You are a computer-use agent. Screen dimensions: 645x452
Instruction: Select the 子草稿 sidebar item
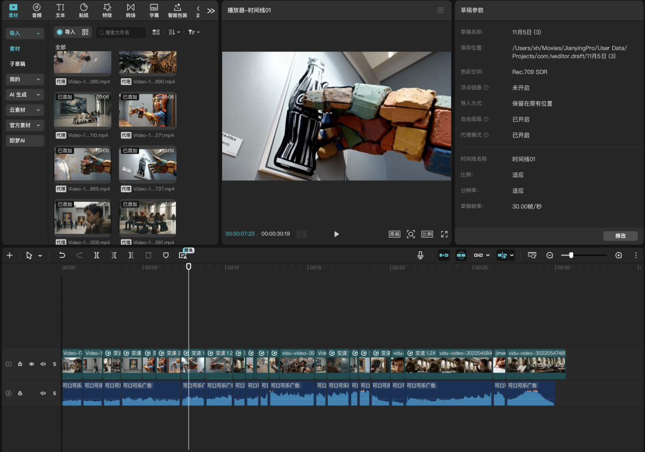17,64
